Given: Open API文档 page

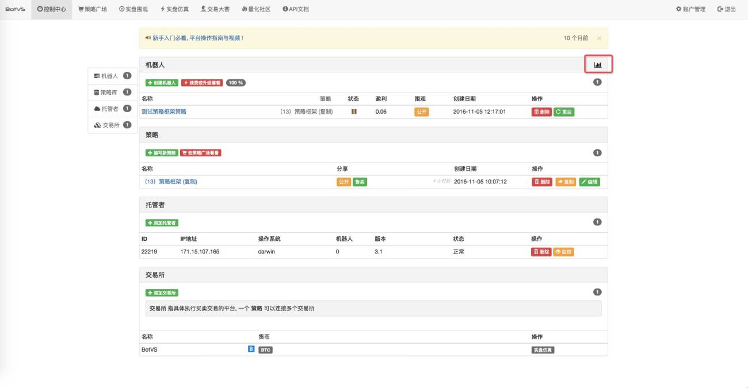Looking at the screenshot, I should pyautogui.click(x=296, y=9).
